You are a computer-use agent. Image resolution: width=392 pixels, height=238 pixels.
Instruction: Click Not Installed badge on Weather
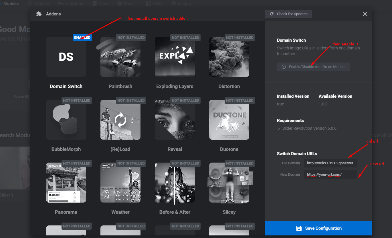coord(131,163)
